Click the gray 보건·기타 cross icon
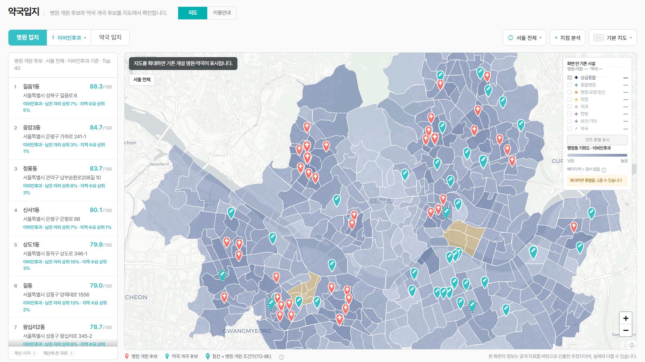645x362 pixels. click(576, 121)
